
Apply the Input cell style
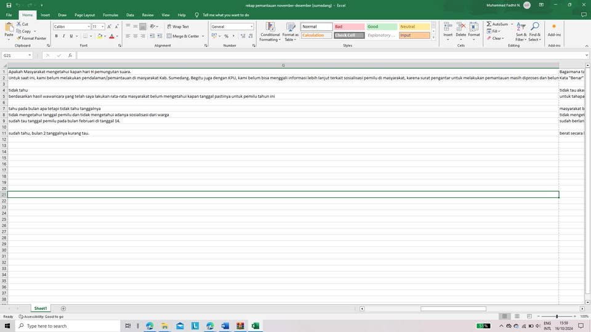[x=414, y=36]
